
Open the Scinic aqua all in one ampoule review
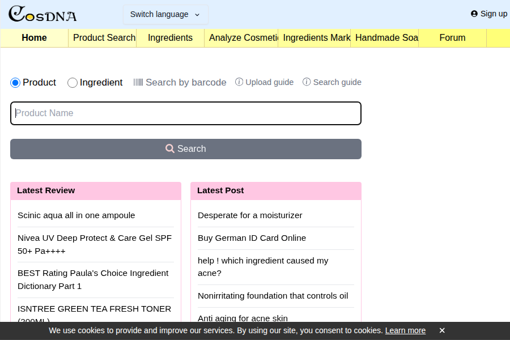[76, 215]
